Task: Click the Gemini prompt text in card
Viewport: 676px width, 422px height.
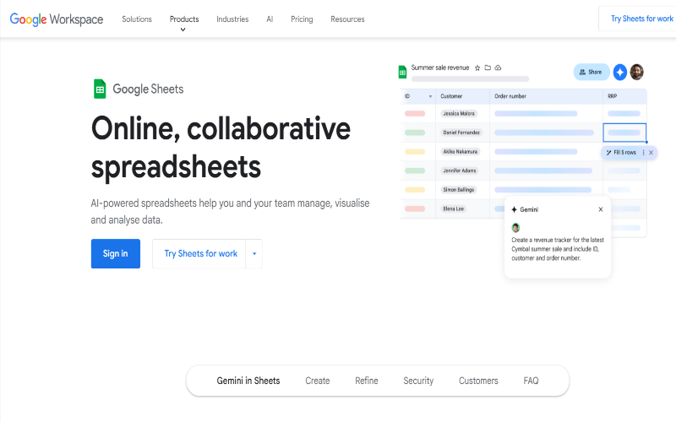Action: click(x=558, y=249)
